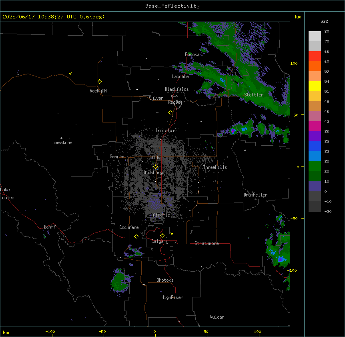Click the km unit label at bottom left
Viewport: 345px width, 337px height.
[6, 333]
